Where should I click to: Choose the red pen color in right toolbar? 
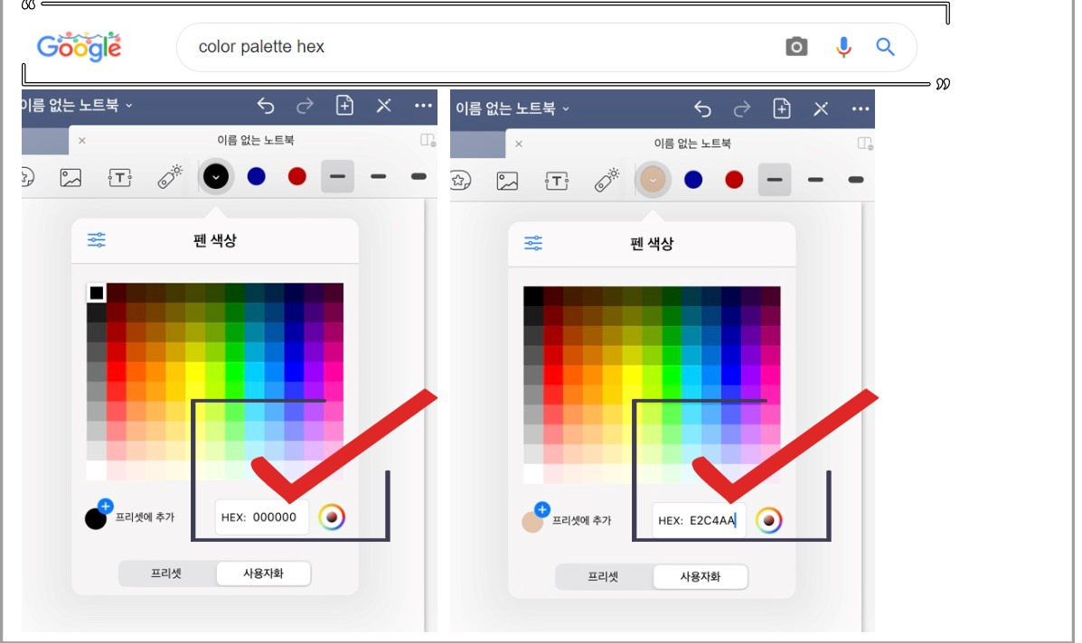tap(734, 180)
